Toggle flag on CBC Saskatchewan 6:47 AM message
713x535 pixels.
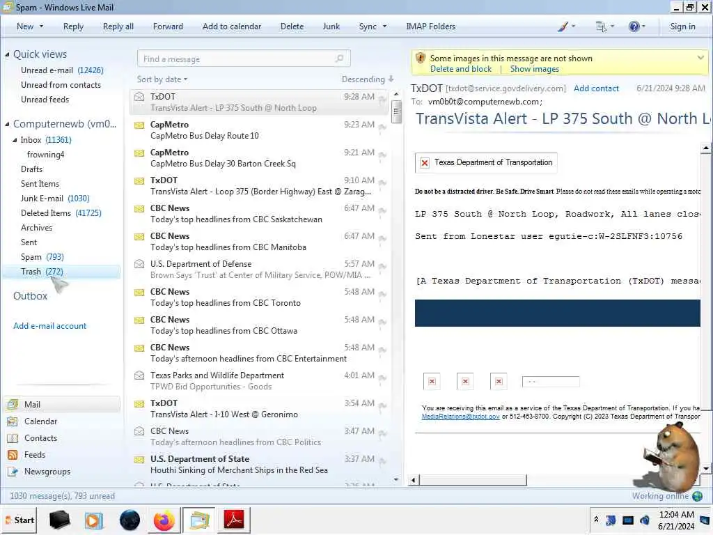coord(382,211)
